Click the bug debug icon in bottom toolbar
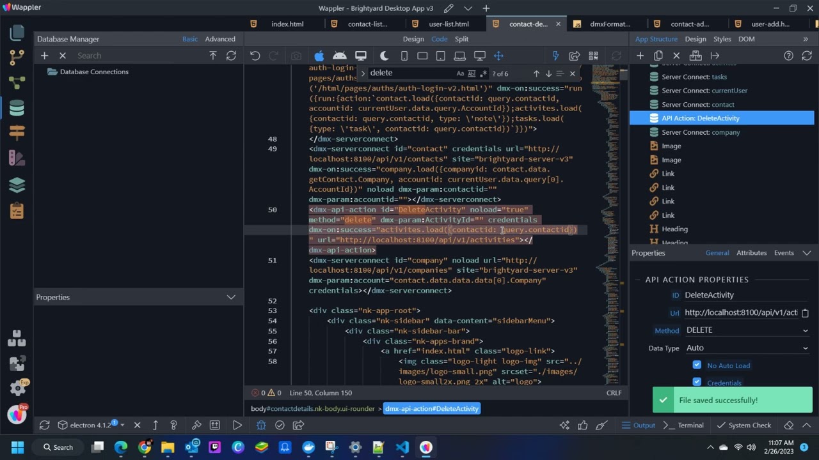819x460 pixels. click(260, 425)
